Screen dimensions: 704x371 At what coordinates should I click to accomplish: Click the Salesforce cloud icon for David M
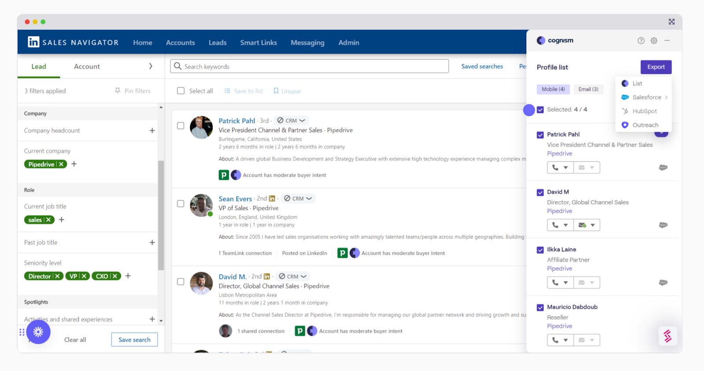pos(663,225)
